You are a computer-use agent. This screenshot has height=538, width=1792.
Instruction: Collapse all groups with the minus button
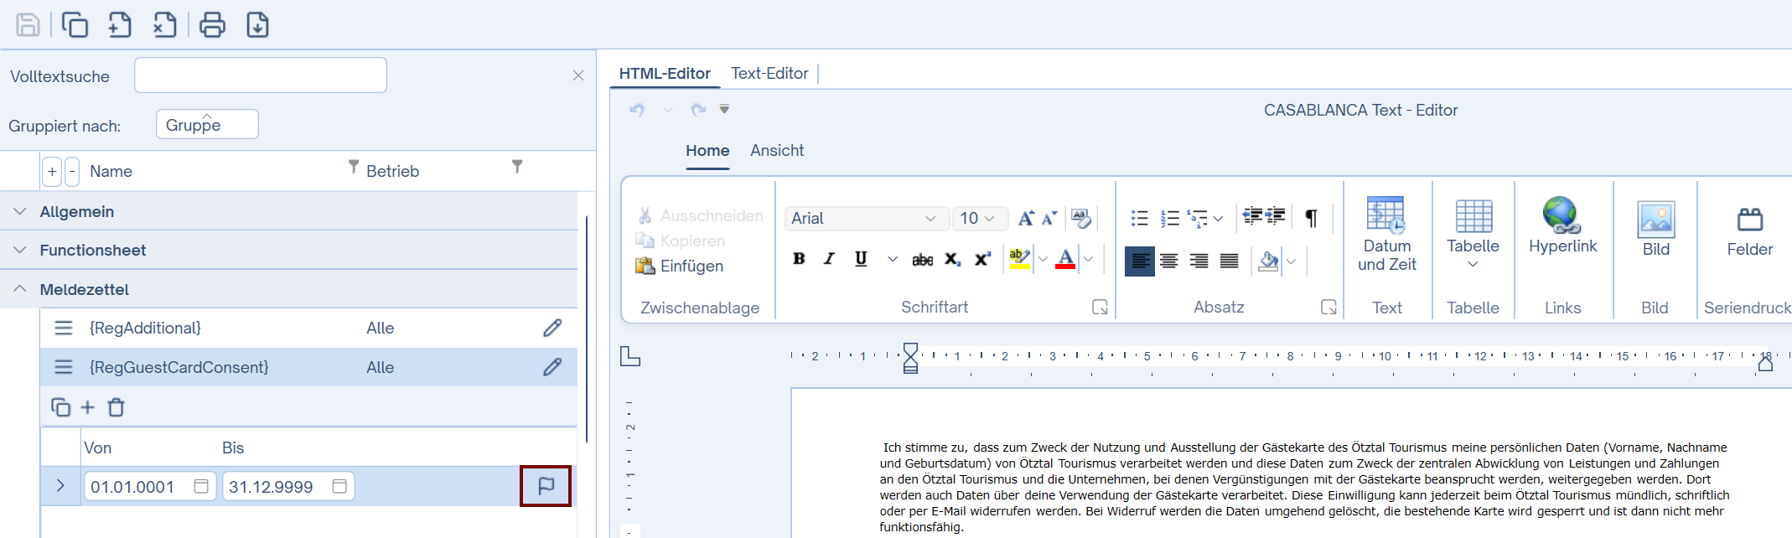(x=72, y=171)
